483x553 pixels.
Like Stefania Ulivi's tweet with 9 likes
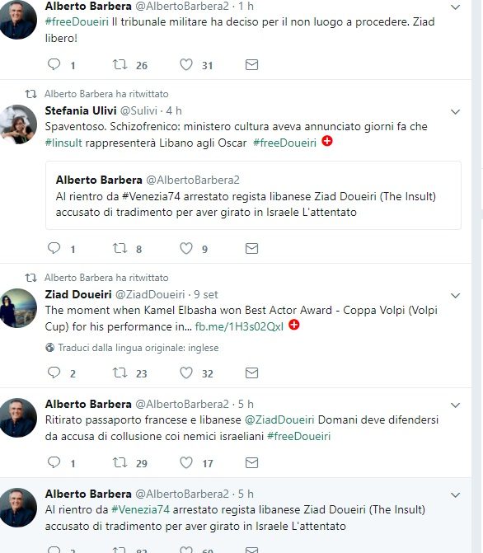[186, 248]
